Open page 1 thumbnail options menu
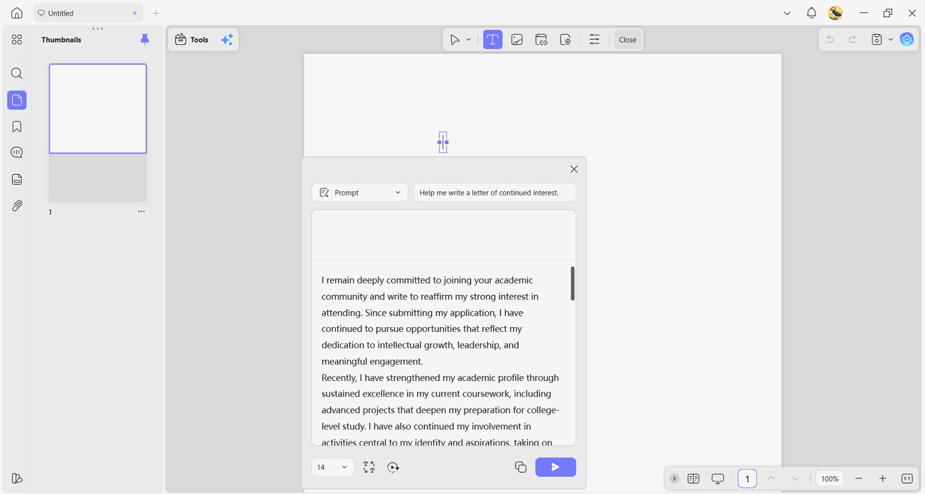The width and height of the screenshot is (925, 494). tap(142, 212)
